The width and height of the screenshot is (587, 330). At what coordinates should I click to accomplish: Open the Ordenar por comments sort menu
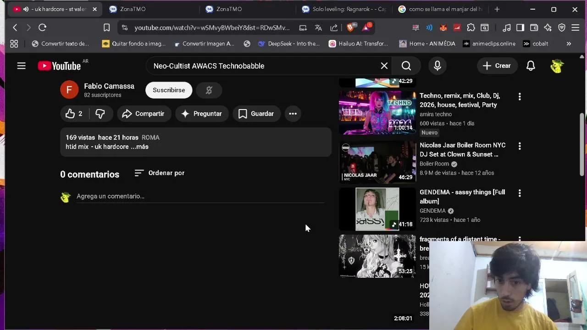click(x=160, y=173)
